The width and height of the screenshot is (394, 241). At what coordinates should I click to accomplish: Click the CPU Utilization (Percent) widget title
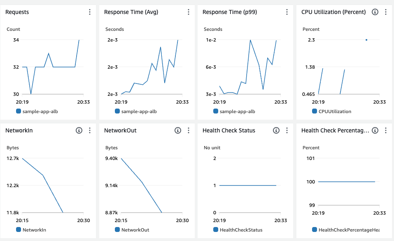pyautogui.click(x=333, y=12)
